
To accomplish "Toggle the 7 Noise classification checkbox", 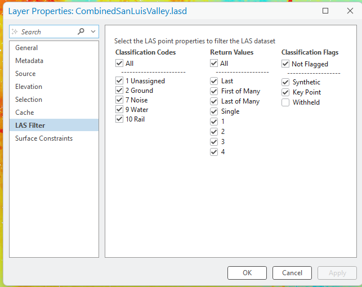I will point(119,100).
